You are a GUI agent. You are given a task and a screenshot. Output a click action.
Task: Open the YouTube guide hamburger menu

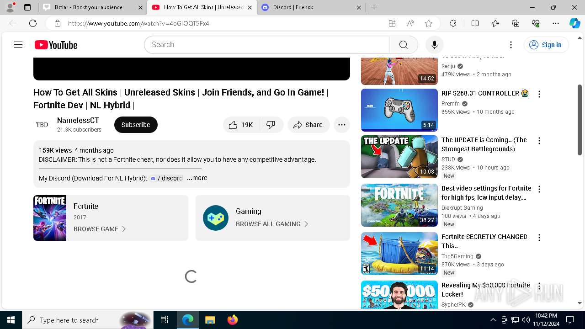(18, 45)
